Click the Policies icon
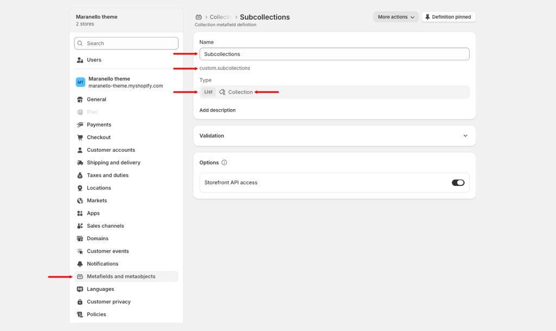556x331 pixels. [80, 314]
